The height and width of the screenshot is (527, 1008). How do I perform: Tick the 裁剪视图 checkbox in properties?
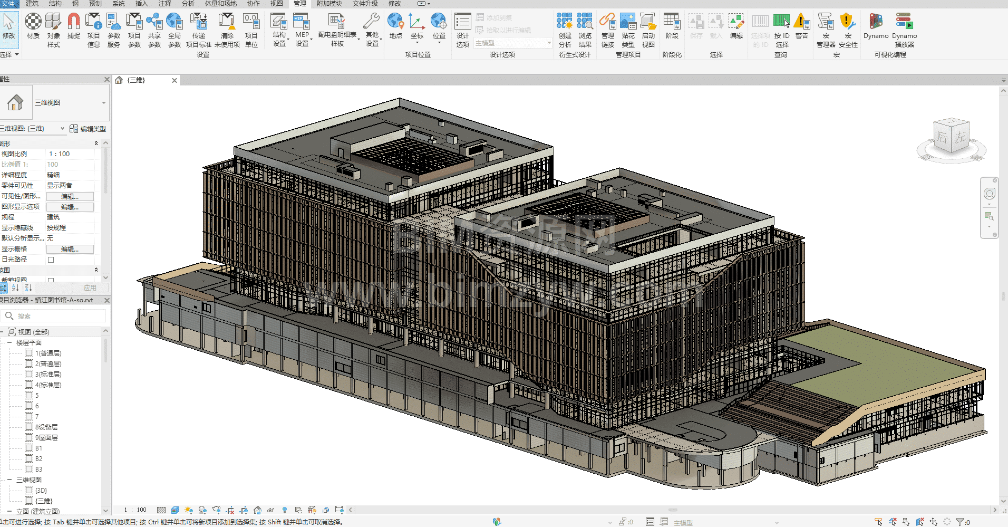tap(51, 280)
